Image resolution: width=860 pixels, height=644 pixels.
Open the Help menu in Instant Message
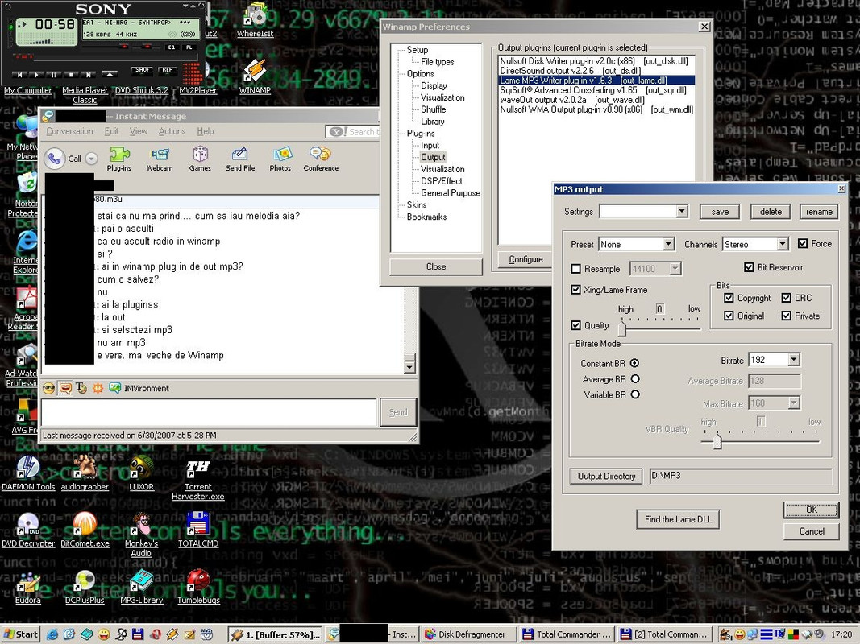(206, 131)
